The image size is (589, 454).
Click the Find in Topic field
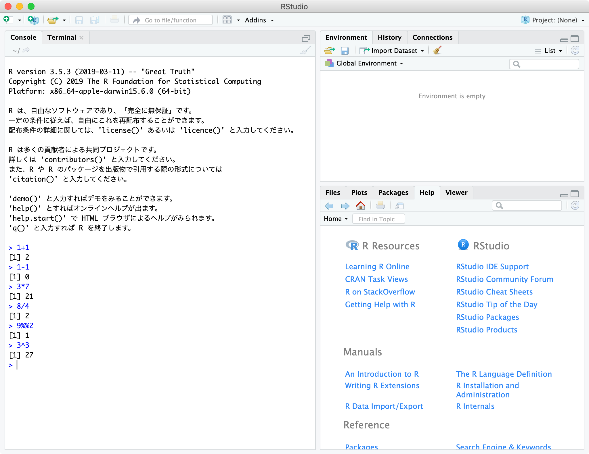pos(378,219)
